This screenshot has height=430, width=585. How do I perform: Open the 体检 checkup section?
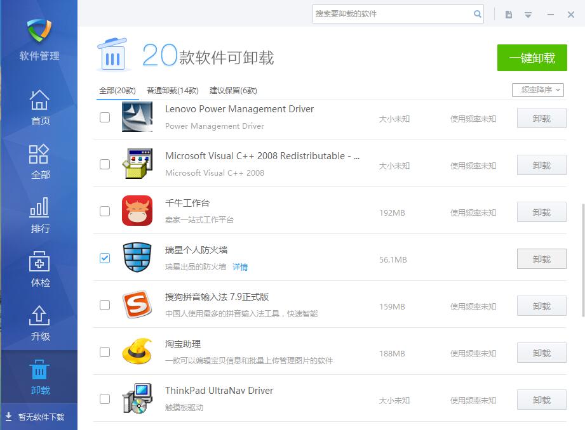tap(39, 269)
